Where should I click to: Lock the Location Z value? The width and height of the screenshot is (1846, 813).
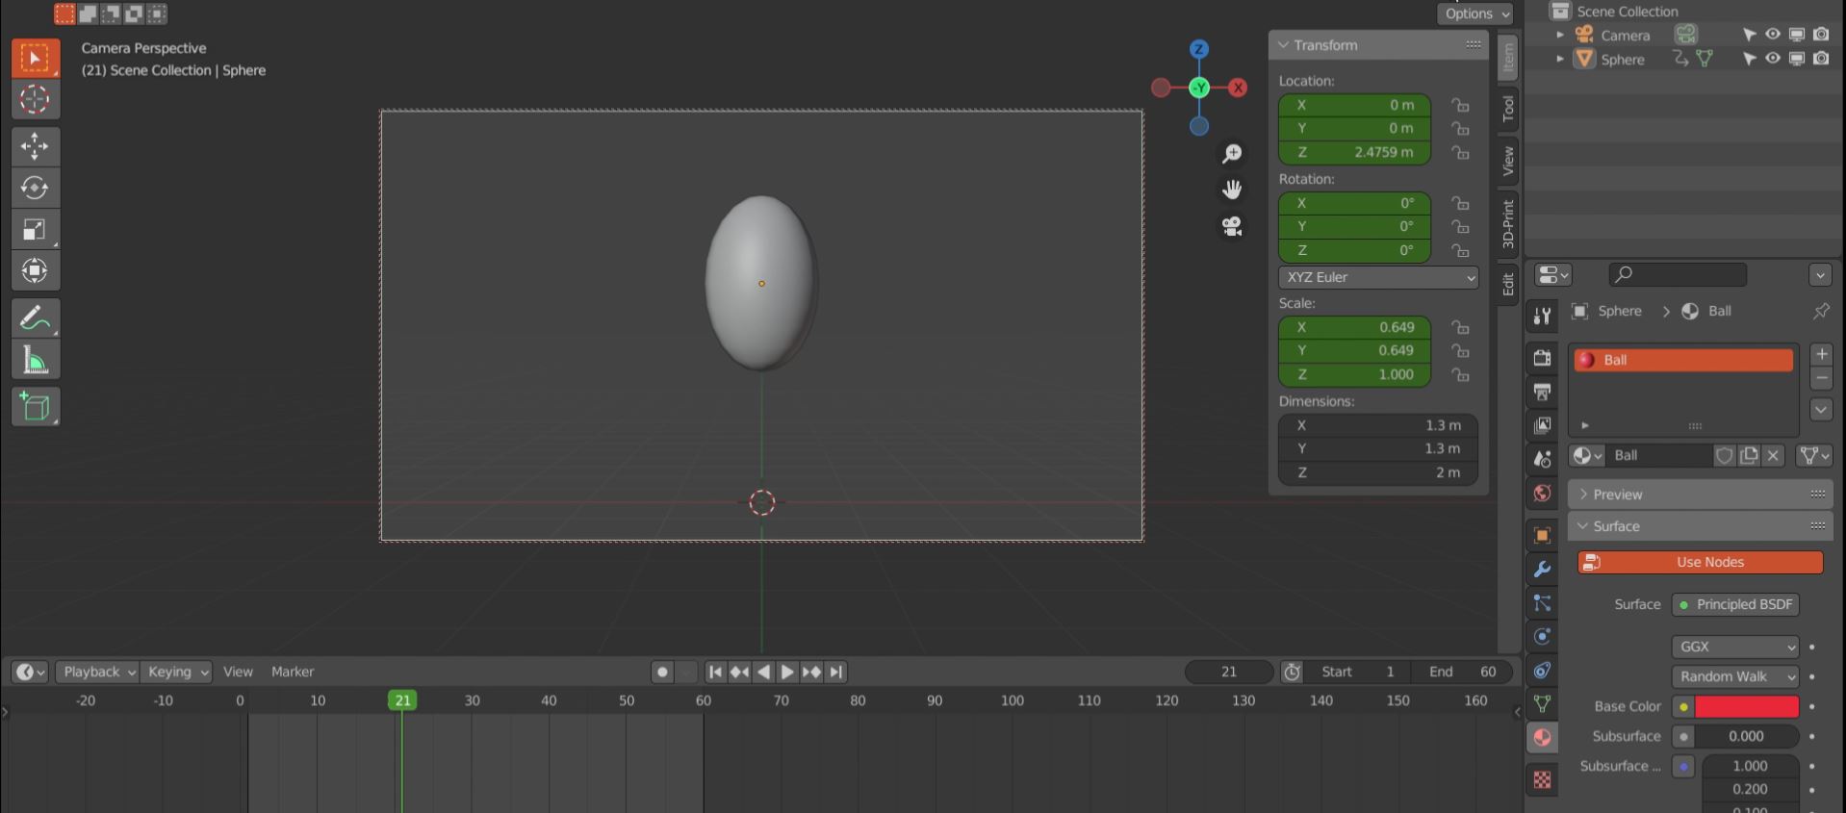pos(1460,153)
